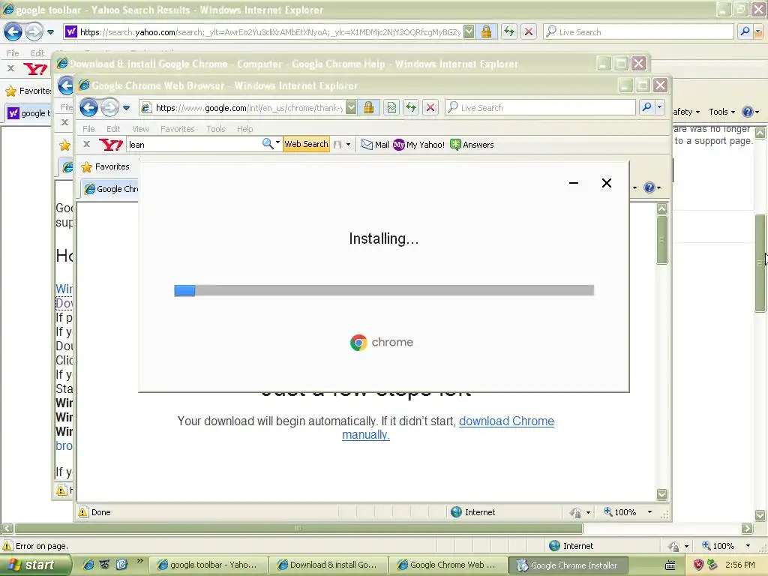Click the red shield tray icon

698,565
